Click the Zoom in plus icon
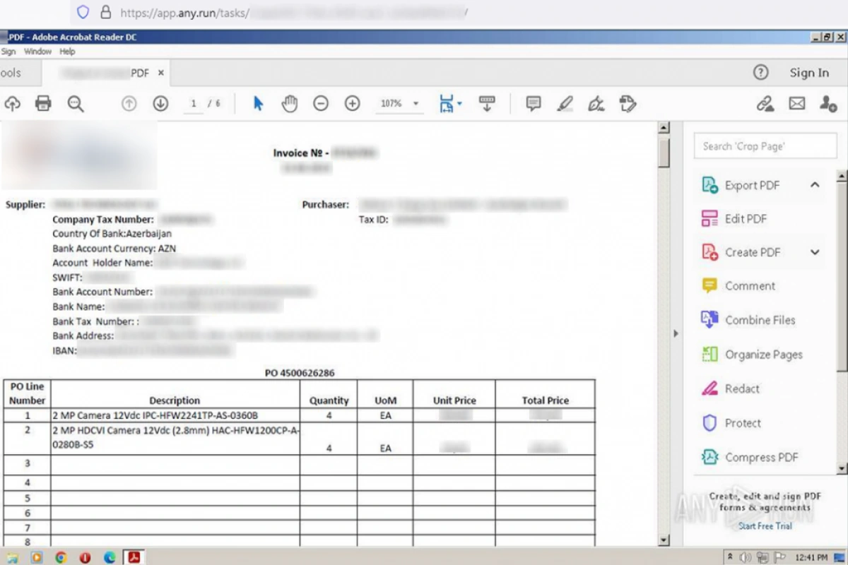Viewport: 848px width, 565px height. pyautogui.click(x=353, y=104)
